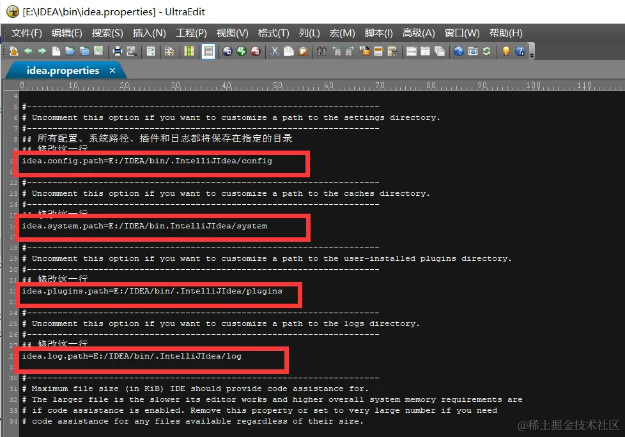
Task: Click the idea.log.path line
Action: 132,356
